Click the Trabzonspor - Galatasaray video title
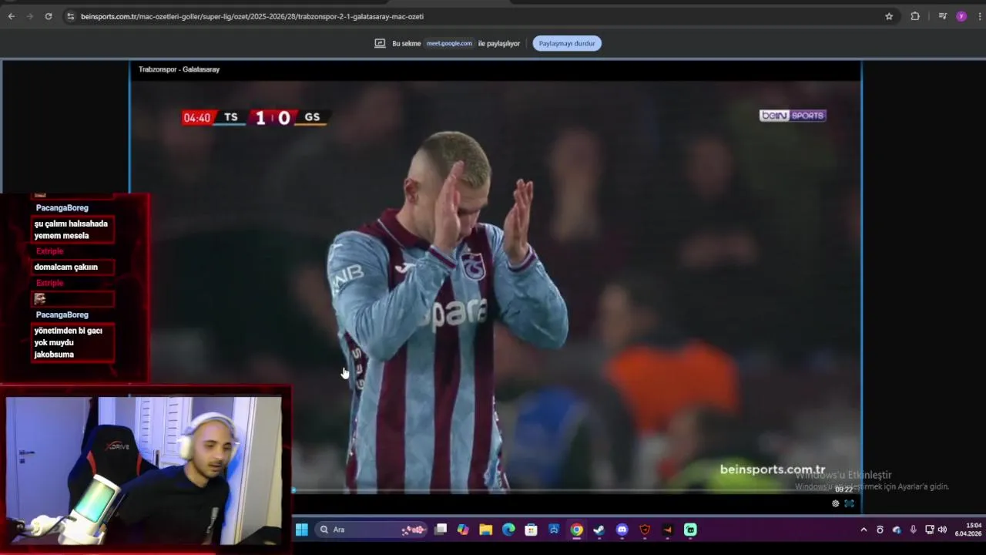Viewport: 986px width, 555px height. (x=179, y=69)
